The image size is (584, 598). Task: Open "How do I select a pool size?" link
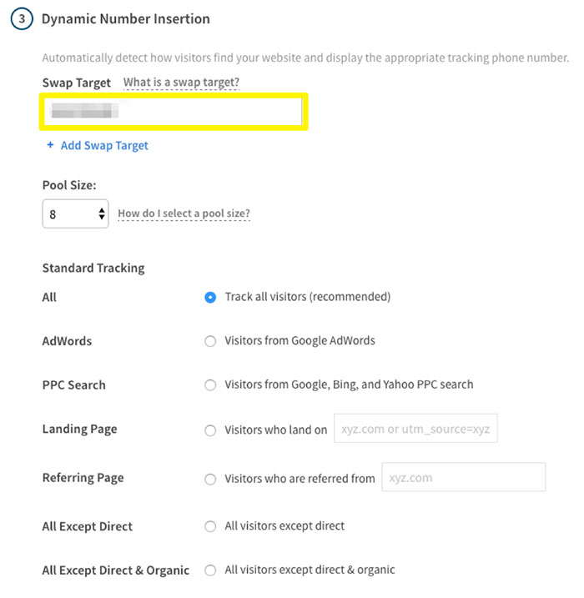coord(184,214)
